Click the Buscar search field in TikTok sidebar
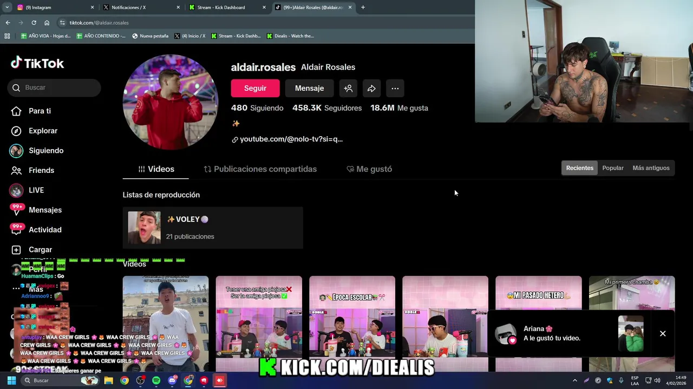Screen dimensions: 693x389 coord(54,88)
